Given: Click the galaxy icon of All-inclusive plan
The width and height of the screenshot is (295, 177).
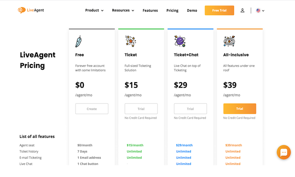Looking at the screenshot, I should [x=229, y=41].
